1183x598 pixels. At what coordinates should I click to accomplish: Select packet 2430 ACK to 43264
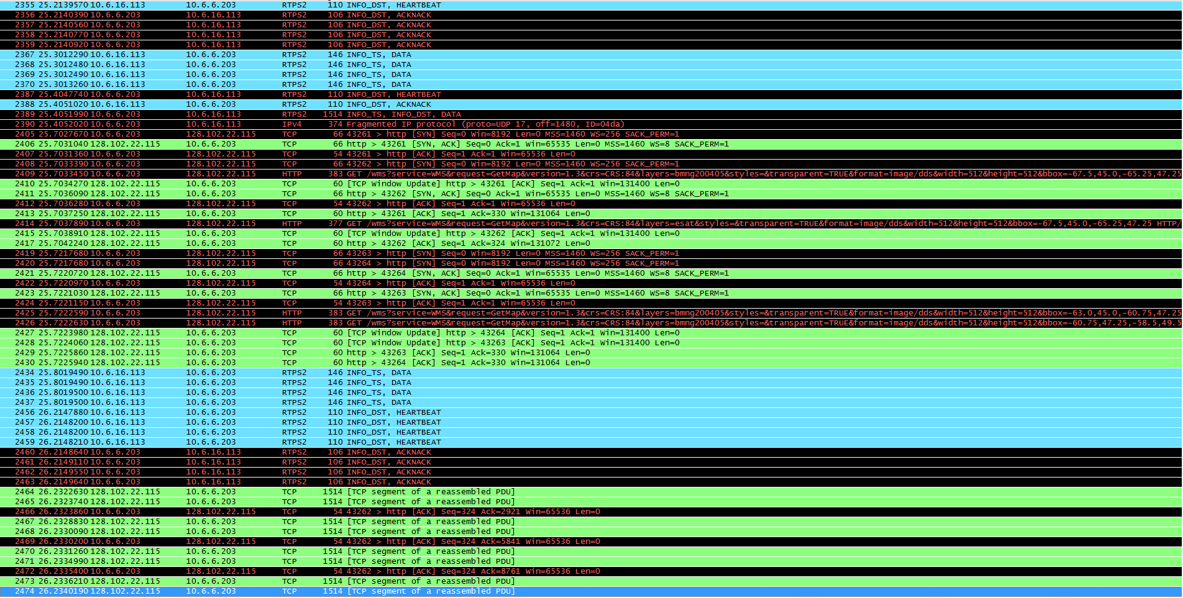pyautogui.click(x=591, y=363)
